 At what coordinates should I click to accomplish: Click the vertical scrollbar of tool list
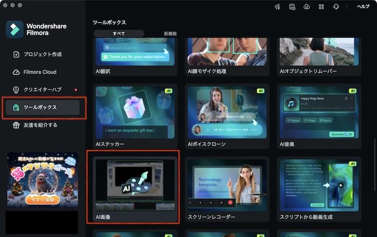point(375,164)
